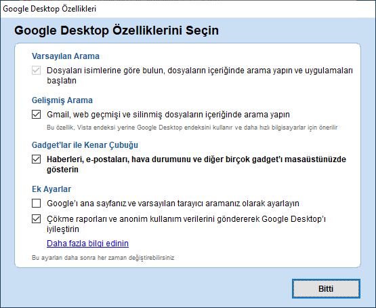Enable the Google homepage and default search checkbox
376x308 pixels.
(36, 204)
